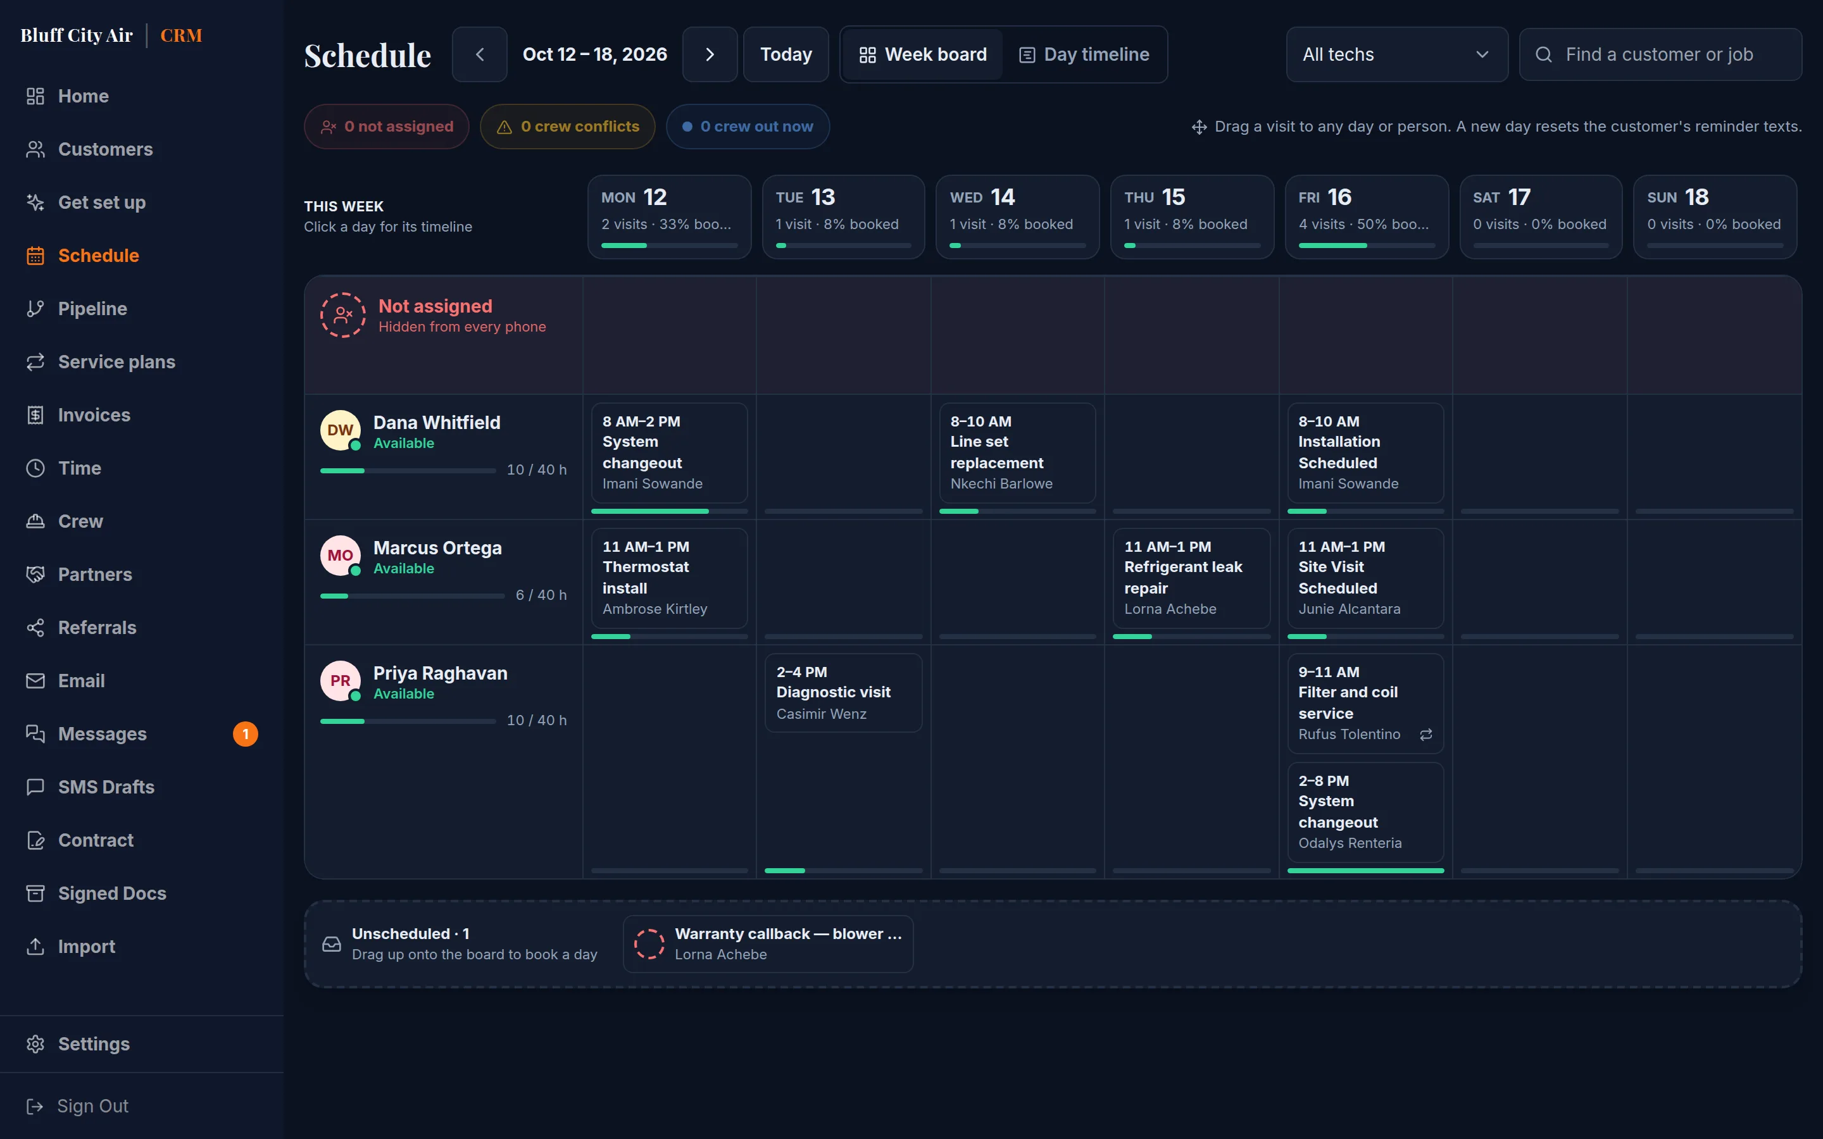Viewport: 1823px width, 1139px height.
Task: Open the SMS Drafts chat icon
Action: [35, 787]
